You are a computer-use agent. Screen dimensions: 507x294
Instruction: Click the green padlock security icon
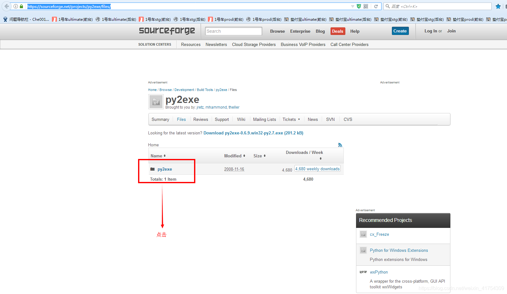coord(21,6)
